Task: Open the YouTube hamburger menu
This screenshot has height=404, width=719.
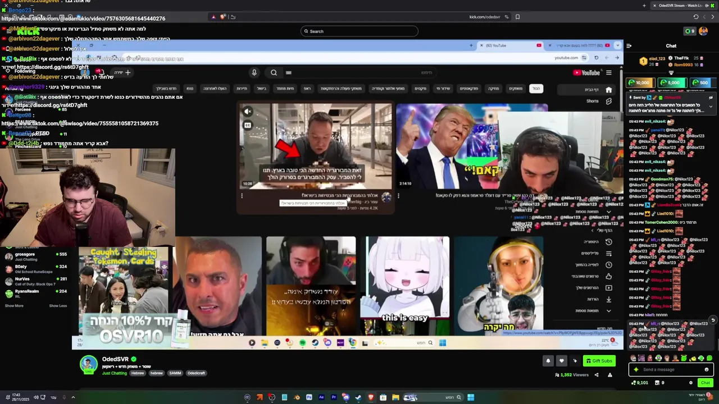Action: point(608,72)
